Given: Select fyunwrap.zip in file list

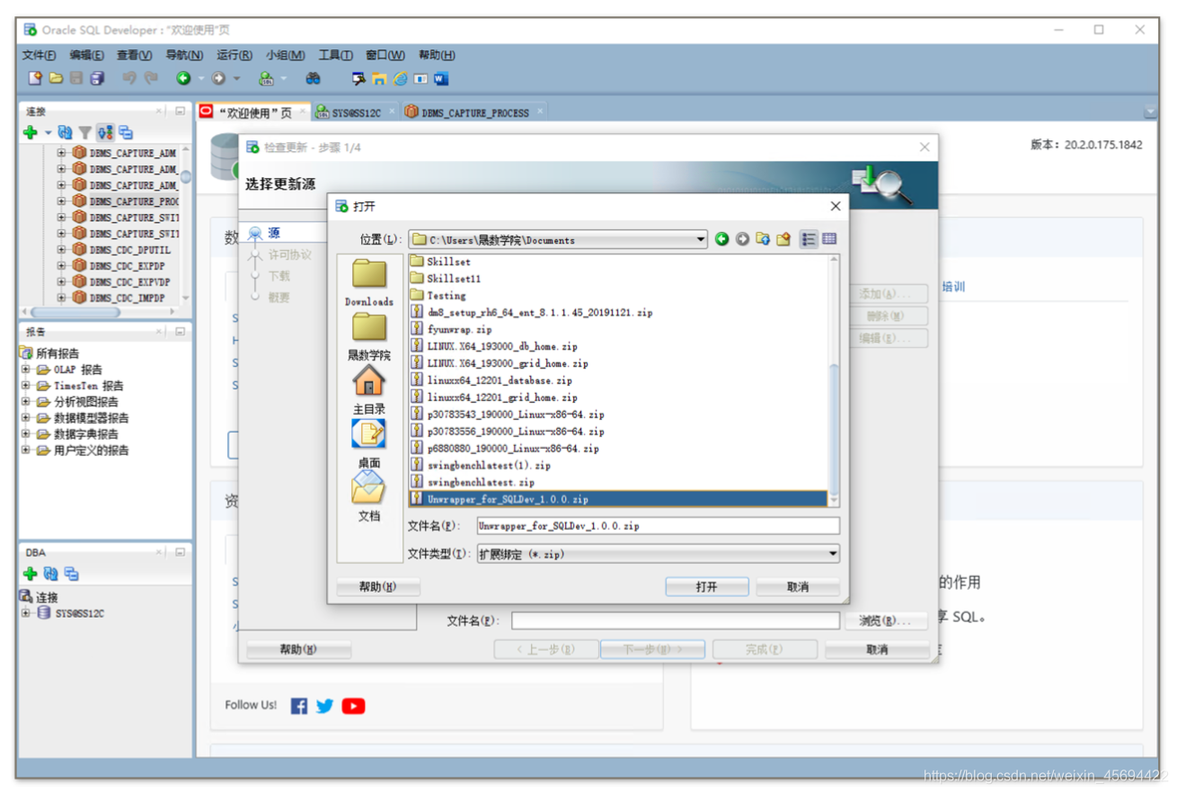Looking at the screenshot, I should (x=459, y=330).
